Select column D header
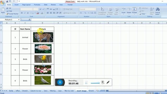 42,23
